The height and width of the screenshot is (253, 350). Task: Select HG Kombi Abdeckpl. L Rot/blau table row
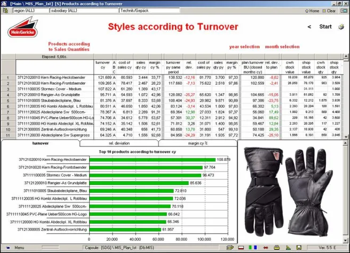(55, 107)
